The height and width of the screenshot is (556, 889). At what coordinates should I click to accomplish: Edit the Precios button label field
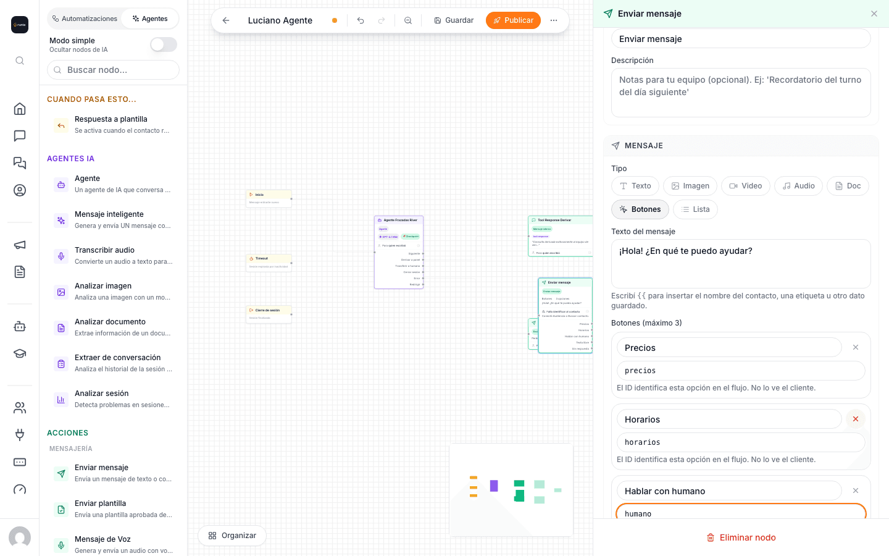pos(729,348)
